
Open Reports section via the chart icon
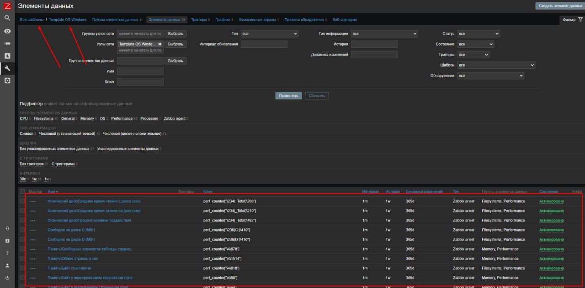tap(7, 56)
